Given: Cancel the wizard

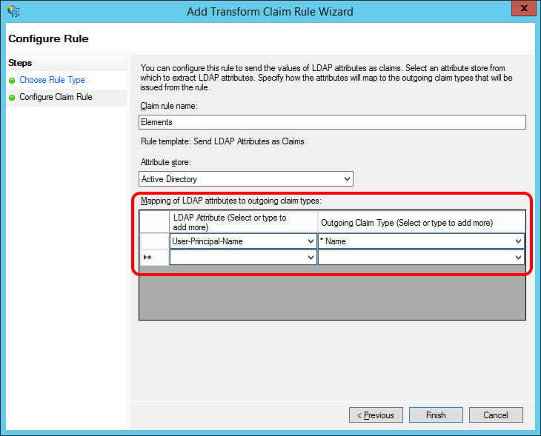Looking at the screenshot, I should point(496,415).
